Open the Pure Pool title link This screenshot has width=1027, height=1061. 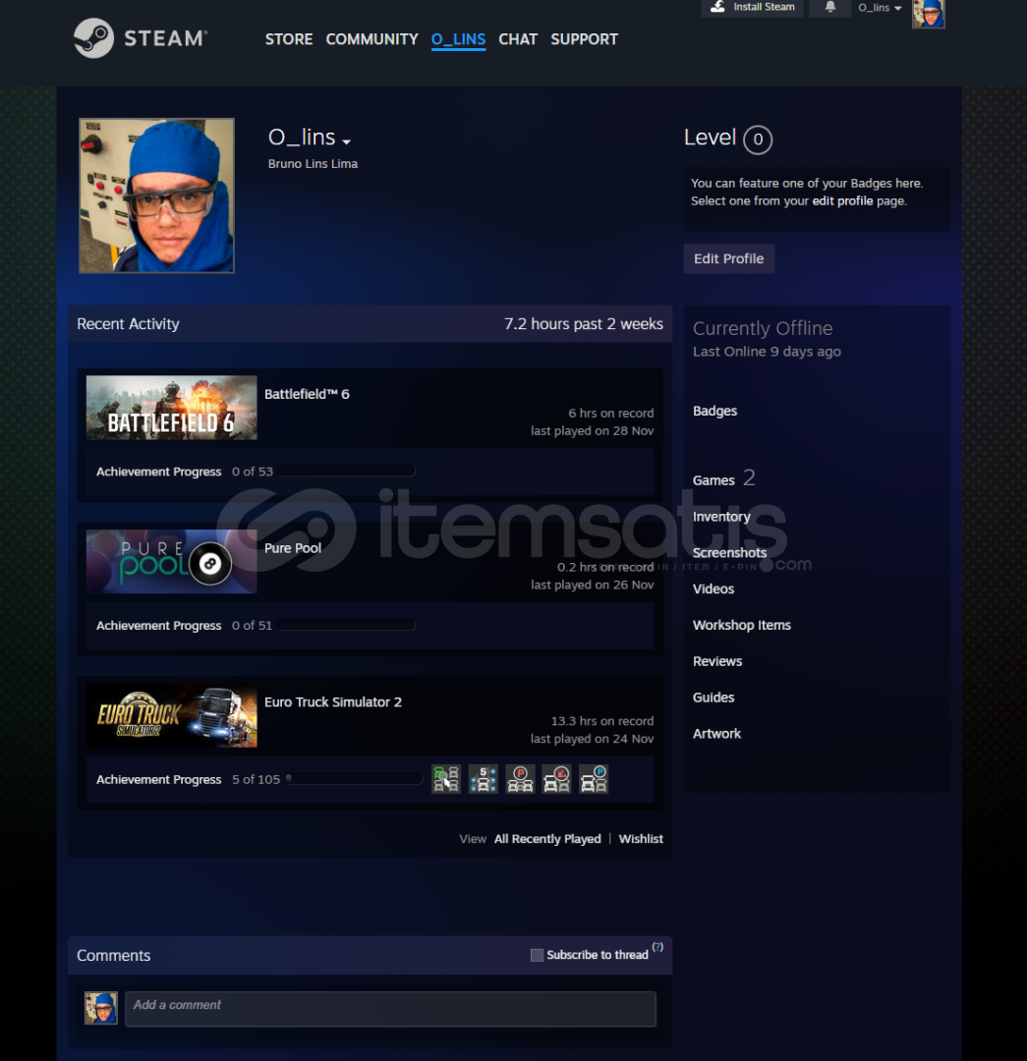pyautogui.click(x=293, y=548)
